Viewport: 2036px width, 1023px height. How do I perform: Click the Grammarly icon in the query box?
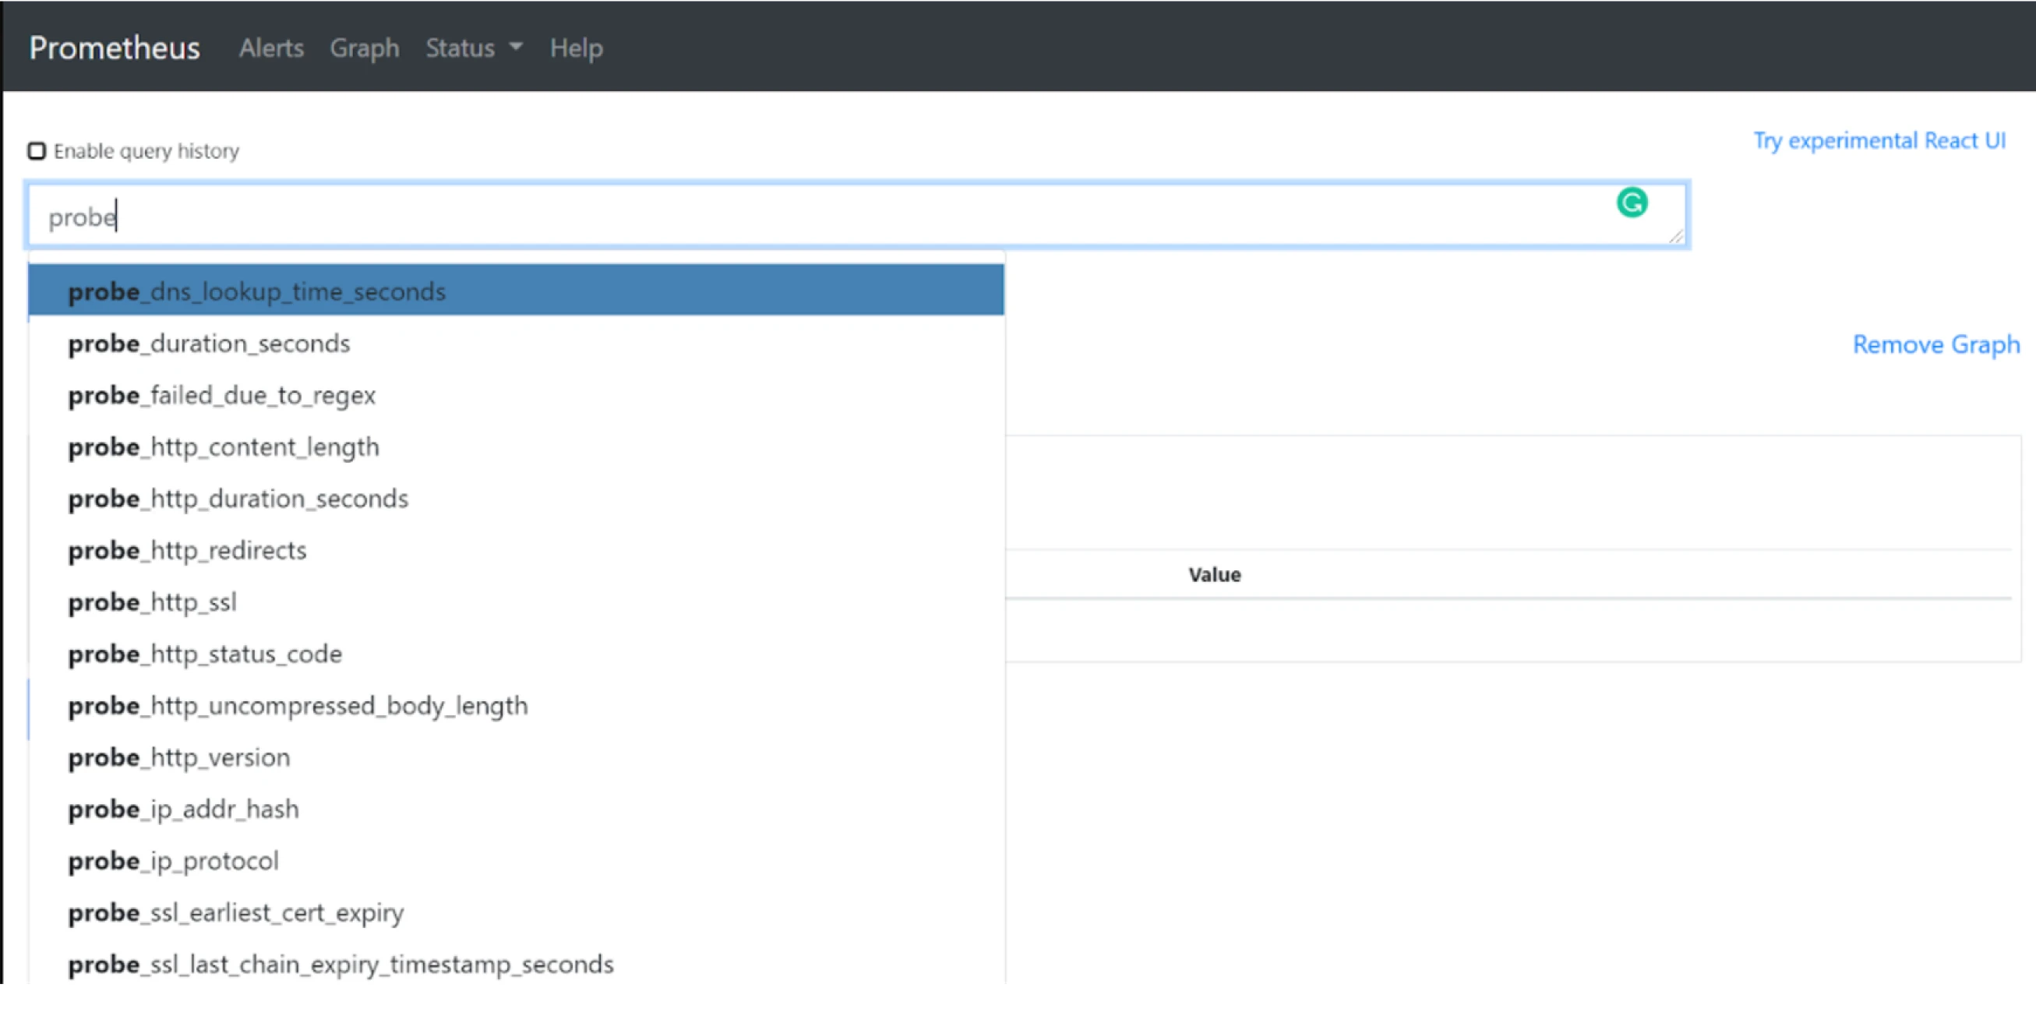pos(1632,203)
